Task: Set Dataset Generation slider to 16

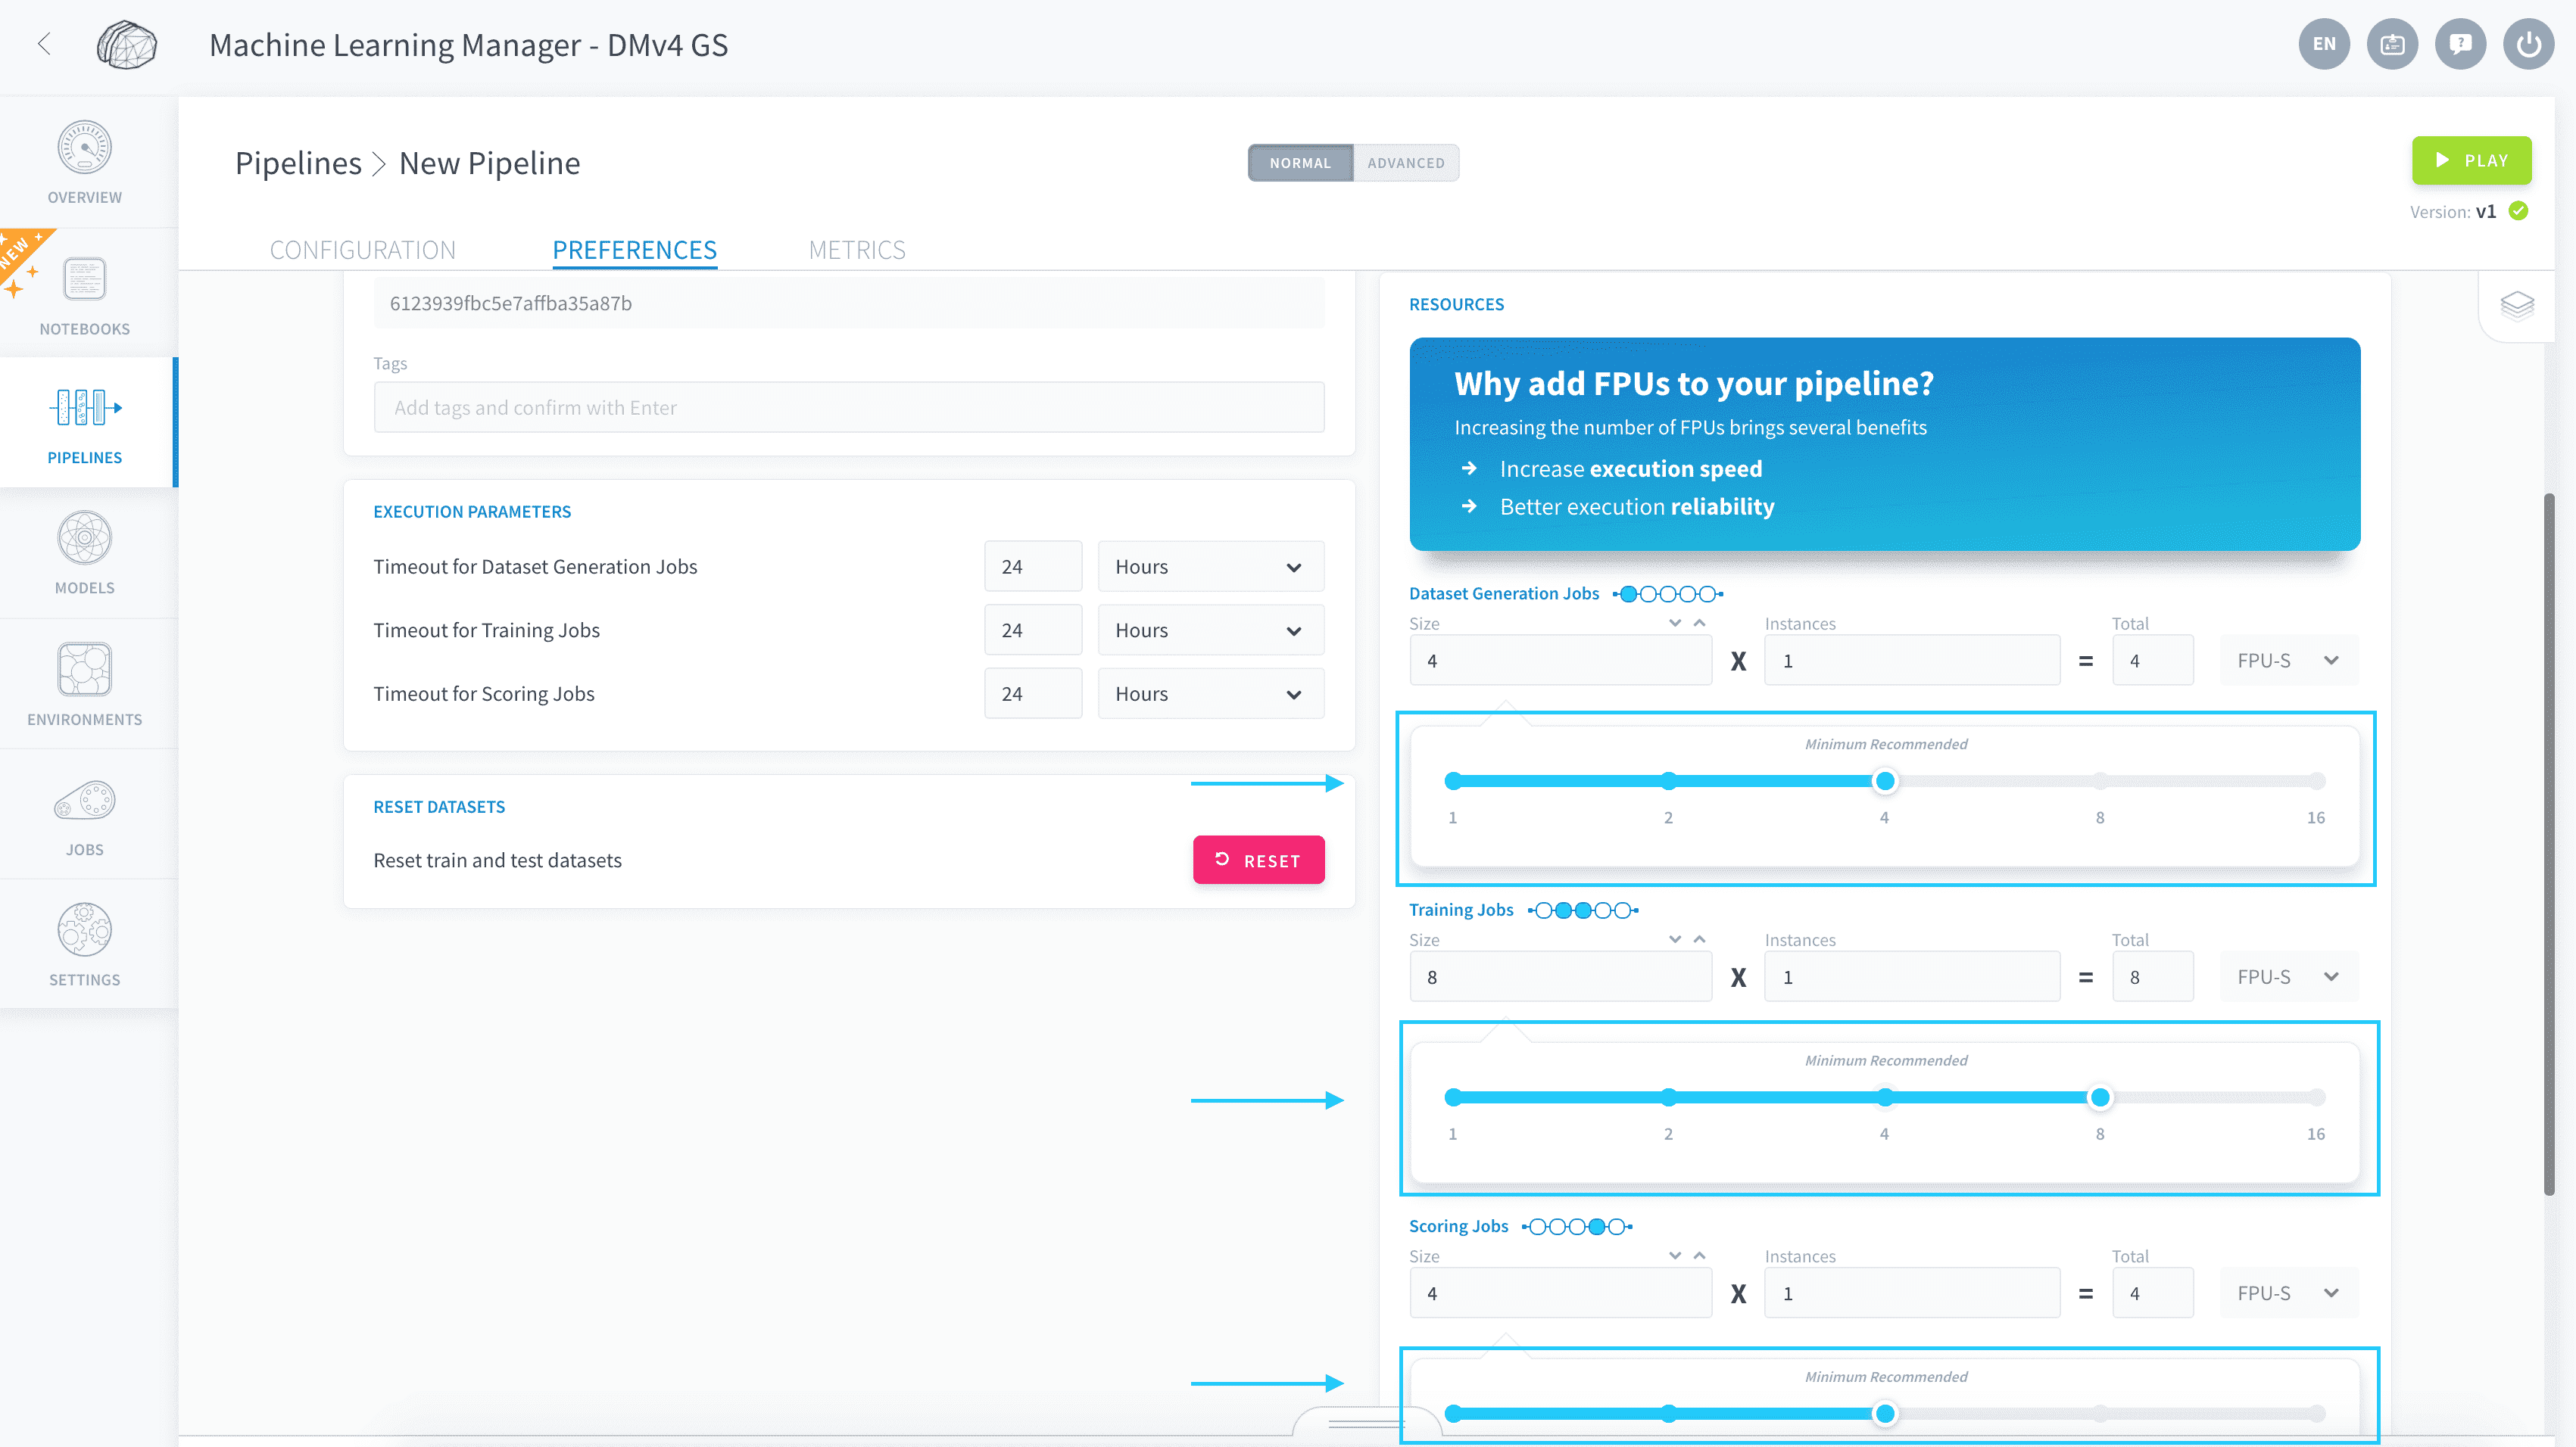Action: click(2316, 782)
